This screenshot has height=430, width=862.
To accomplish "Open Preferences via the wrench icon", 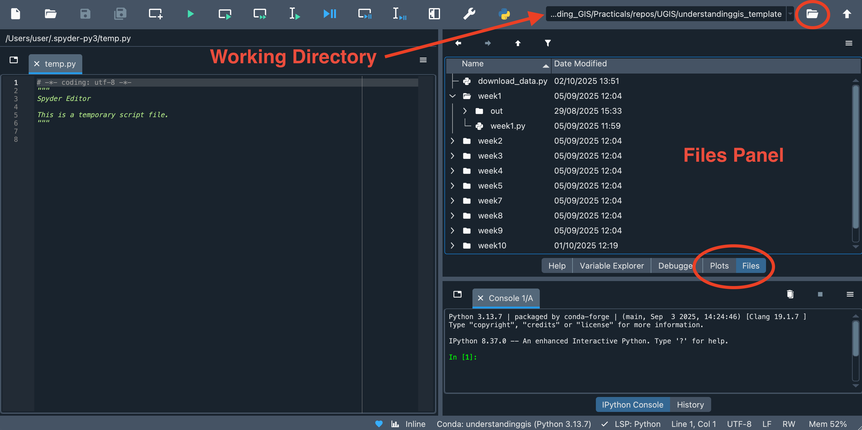I will [x=469, y=14].
